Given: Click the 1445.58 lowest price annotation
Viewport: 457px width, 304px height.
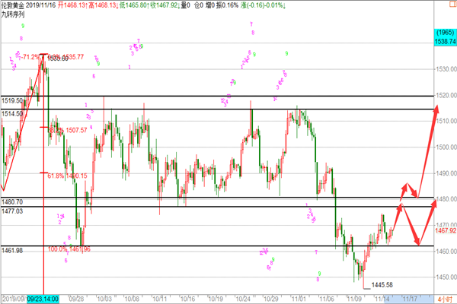Looking at the screenshot, I should (382, 285).
